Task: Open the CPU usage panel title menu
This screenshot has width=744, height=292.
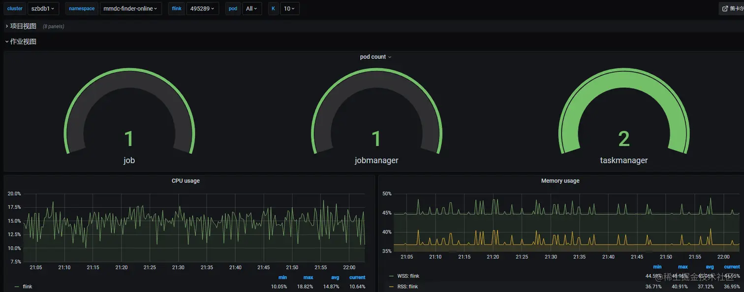Action: click(x=186, y=181)
